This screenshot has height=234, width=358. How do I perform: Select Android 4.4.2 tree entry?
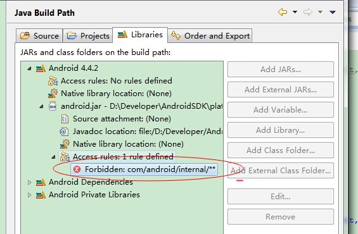[74, 68]
